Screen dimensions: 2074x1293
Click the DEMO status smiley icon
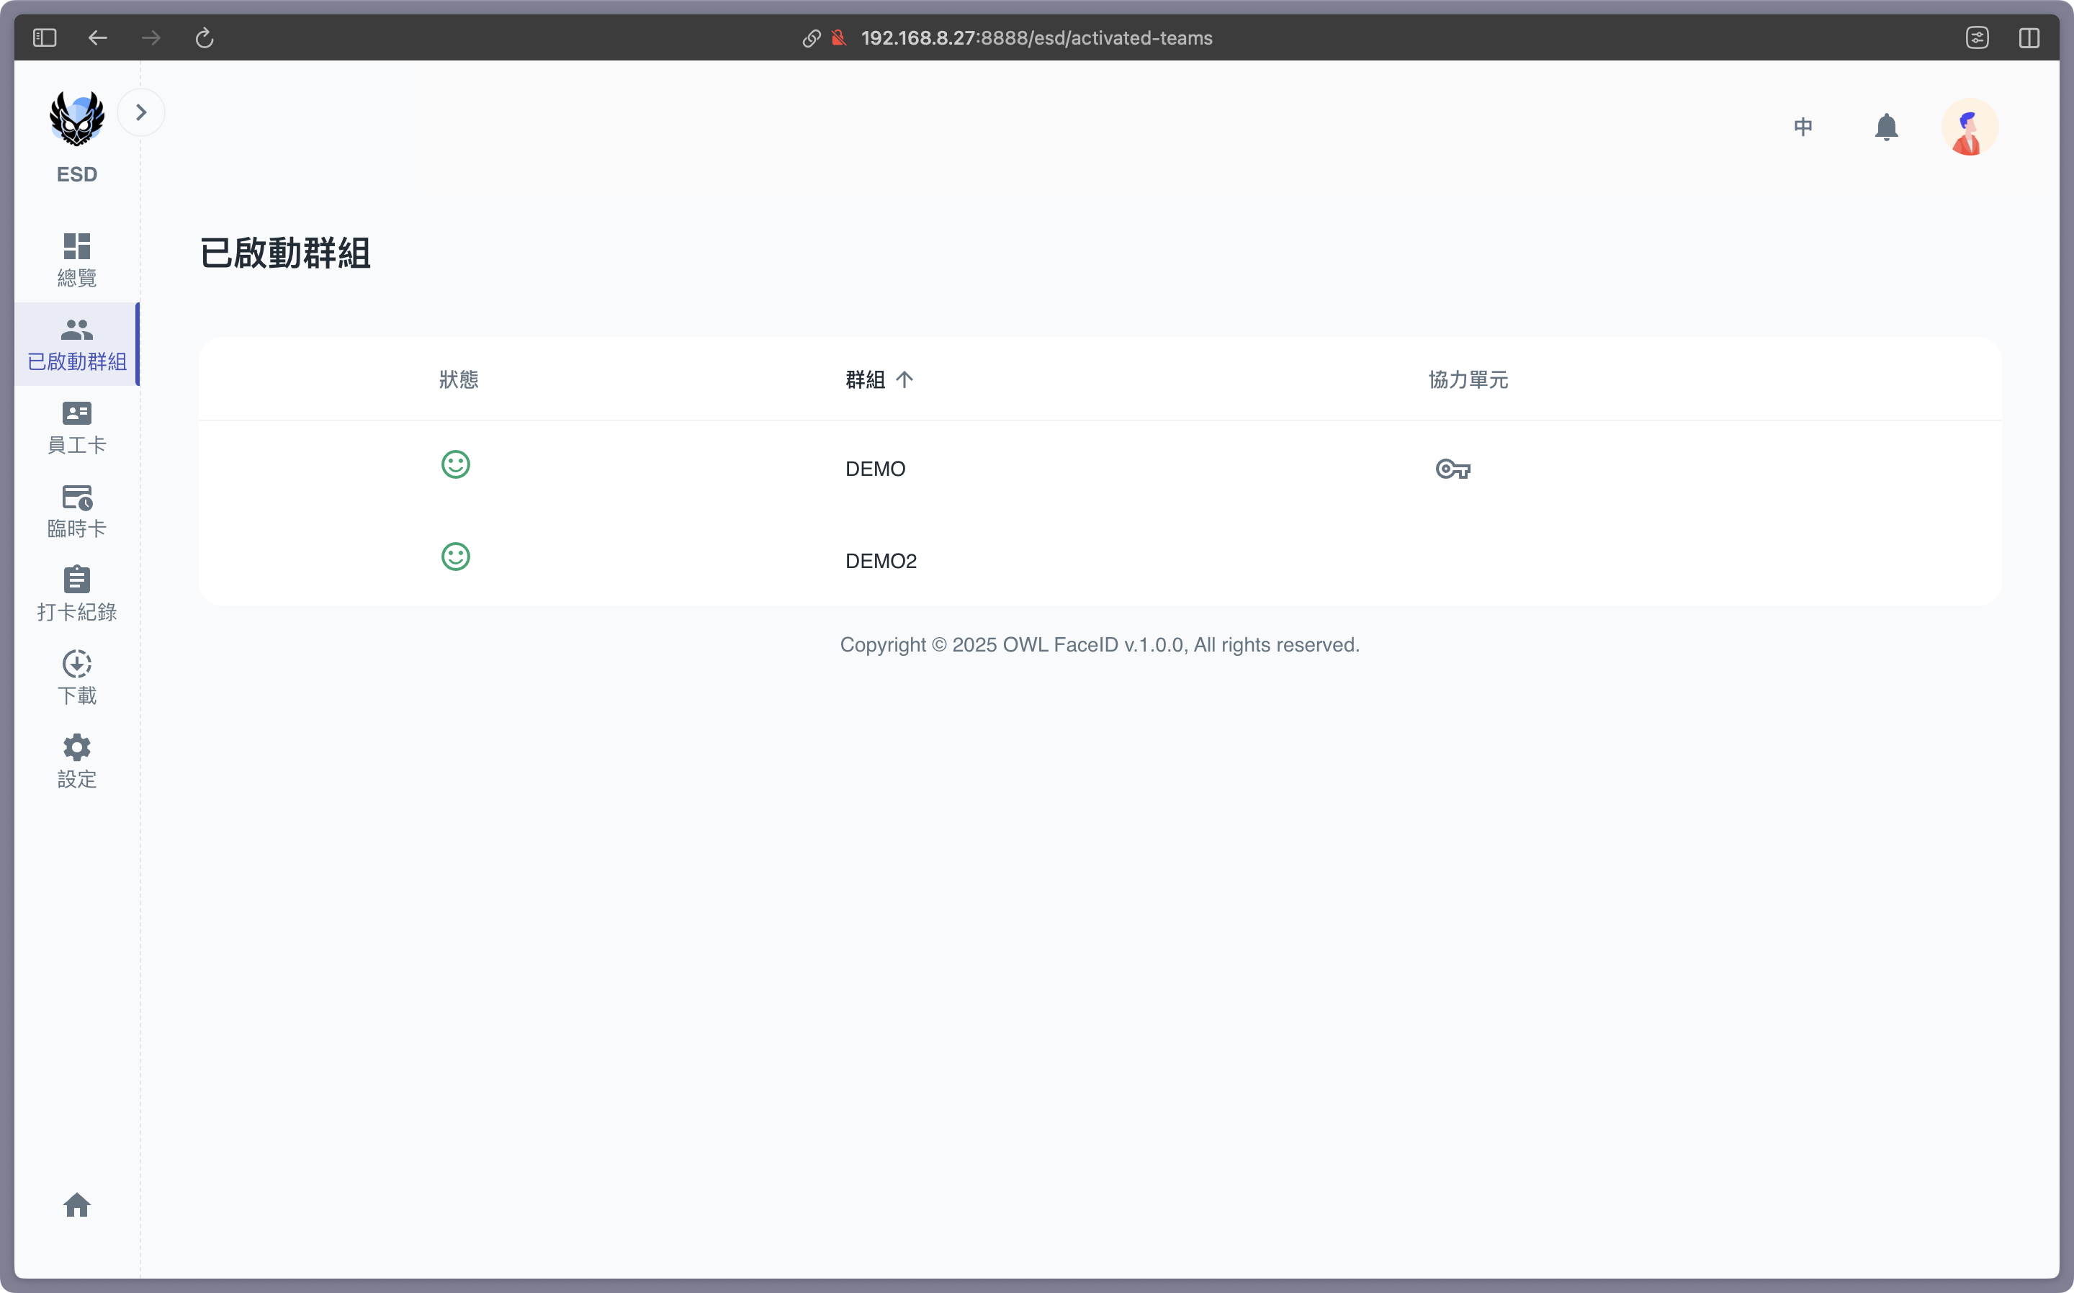coord(455,464)
